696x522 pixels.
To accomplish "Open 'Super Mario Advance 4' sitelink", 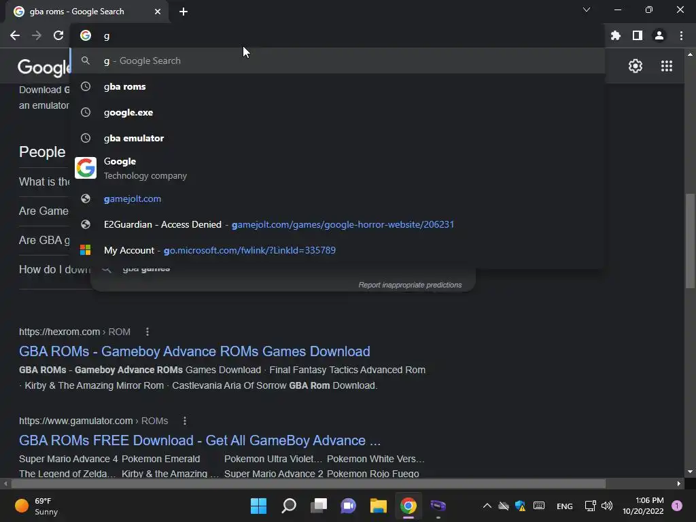I will point(69,459).
